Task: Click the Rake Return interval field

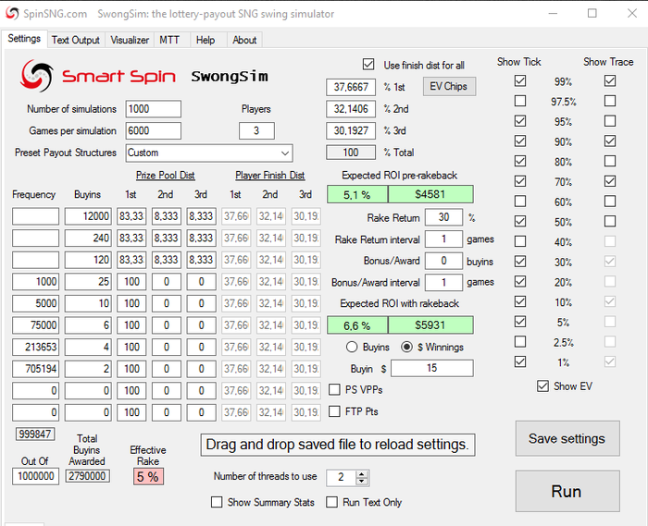Action: [443, 239]
